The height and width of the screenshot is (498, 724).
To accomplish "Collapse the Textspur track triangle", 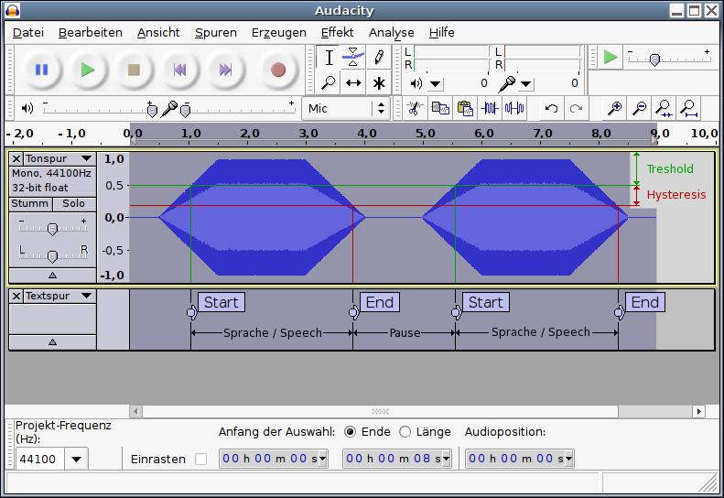I will 53,342.
